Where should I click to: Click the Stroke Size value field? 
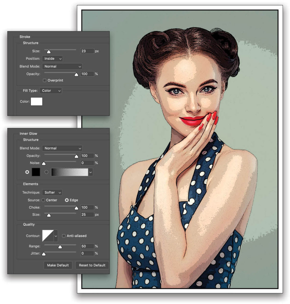tap(87, 51)
